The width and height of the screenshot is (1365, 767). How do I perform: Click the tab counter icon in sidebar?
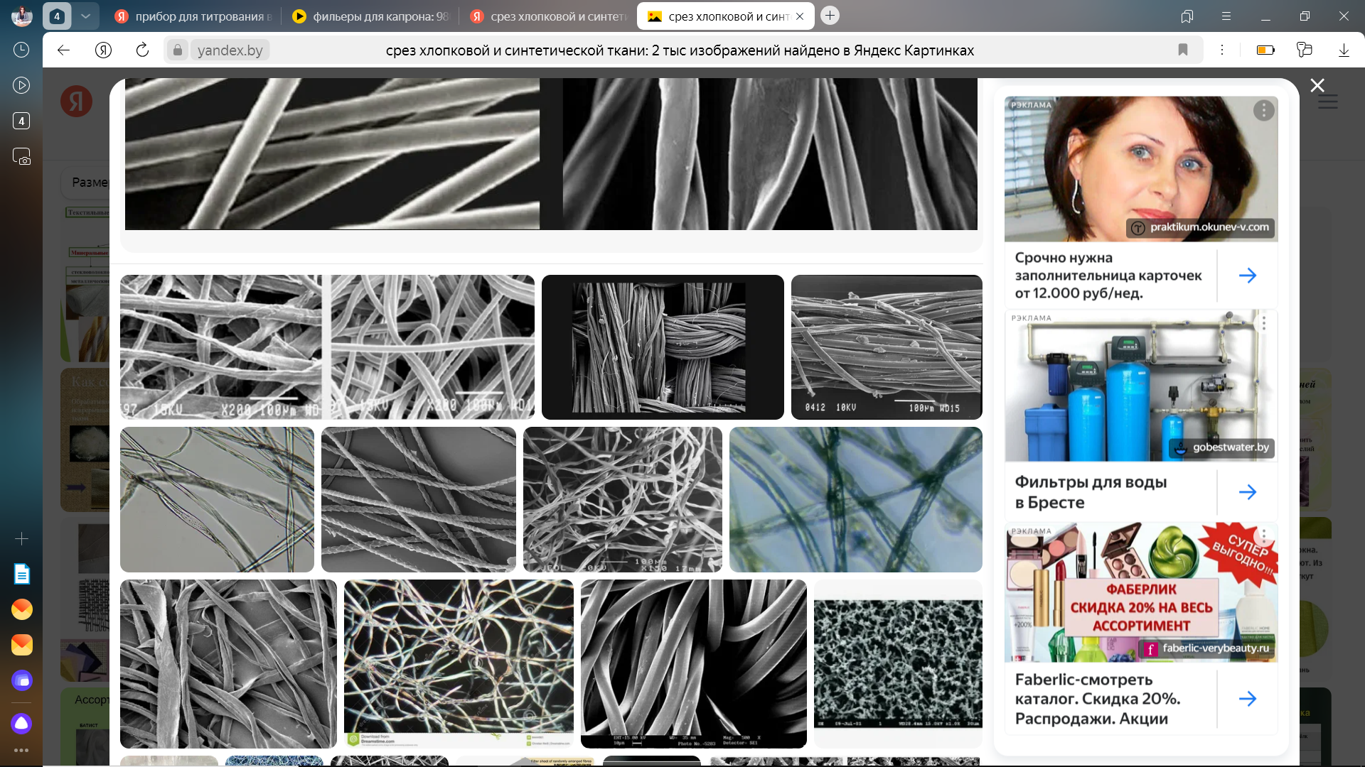21,121
